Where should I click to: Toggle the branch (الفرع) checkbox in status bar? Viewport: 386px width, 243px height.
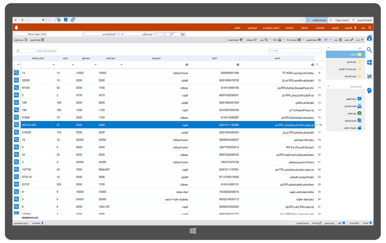(x=344, y=223)
